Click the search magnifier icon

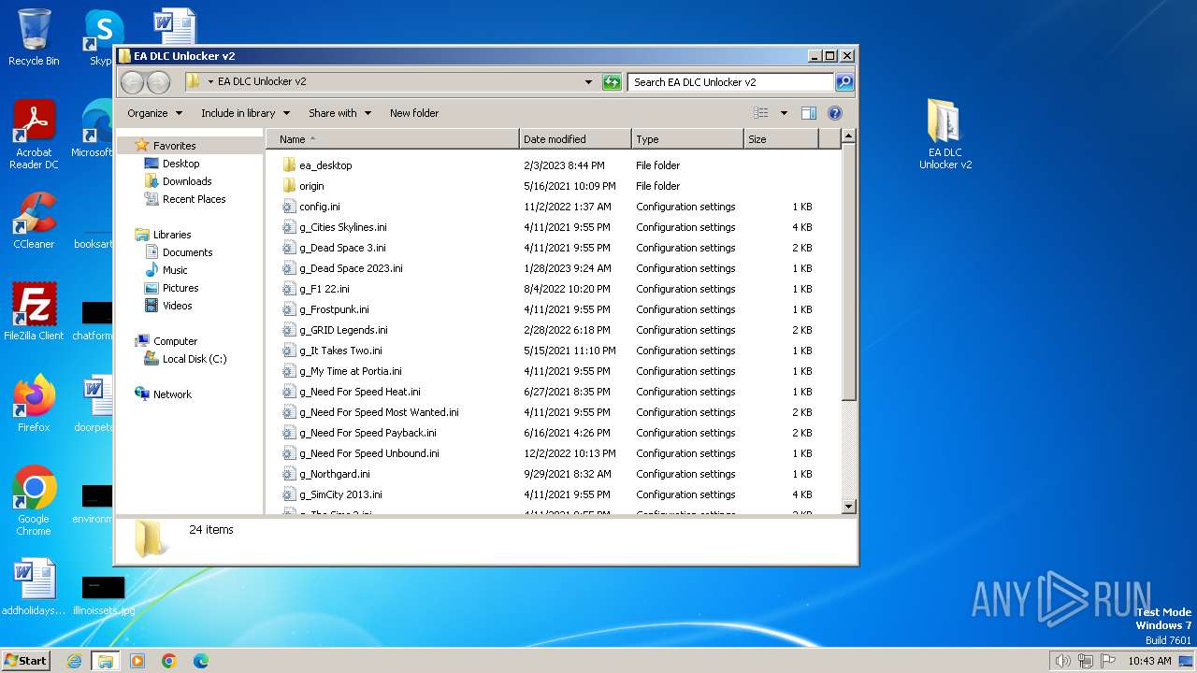coord(844,82)
